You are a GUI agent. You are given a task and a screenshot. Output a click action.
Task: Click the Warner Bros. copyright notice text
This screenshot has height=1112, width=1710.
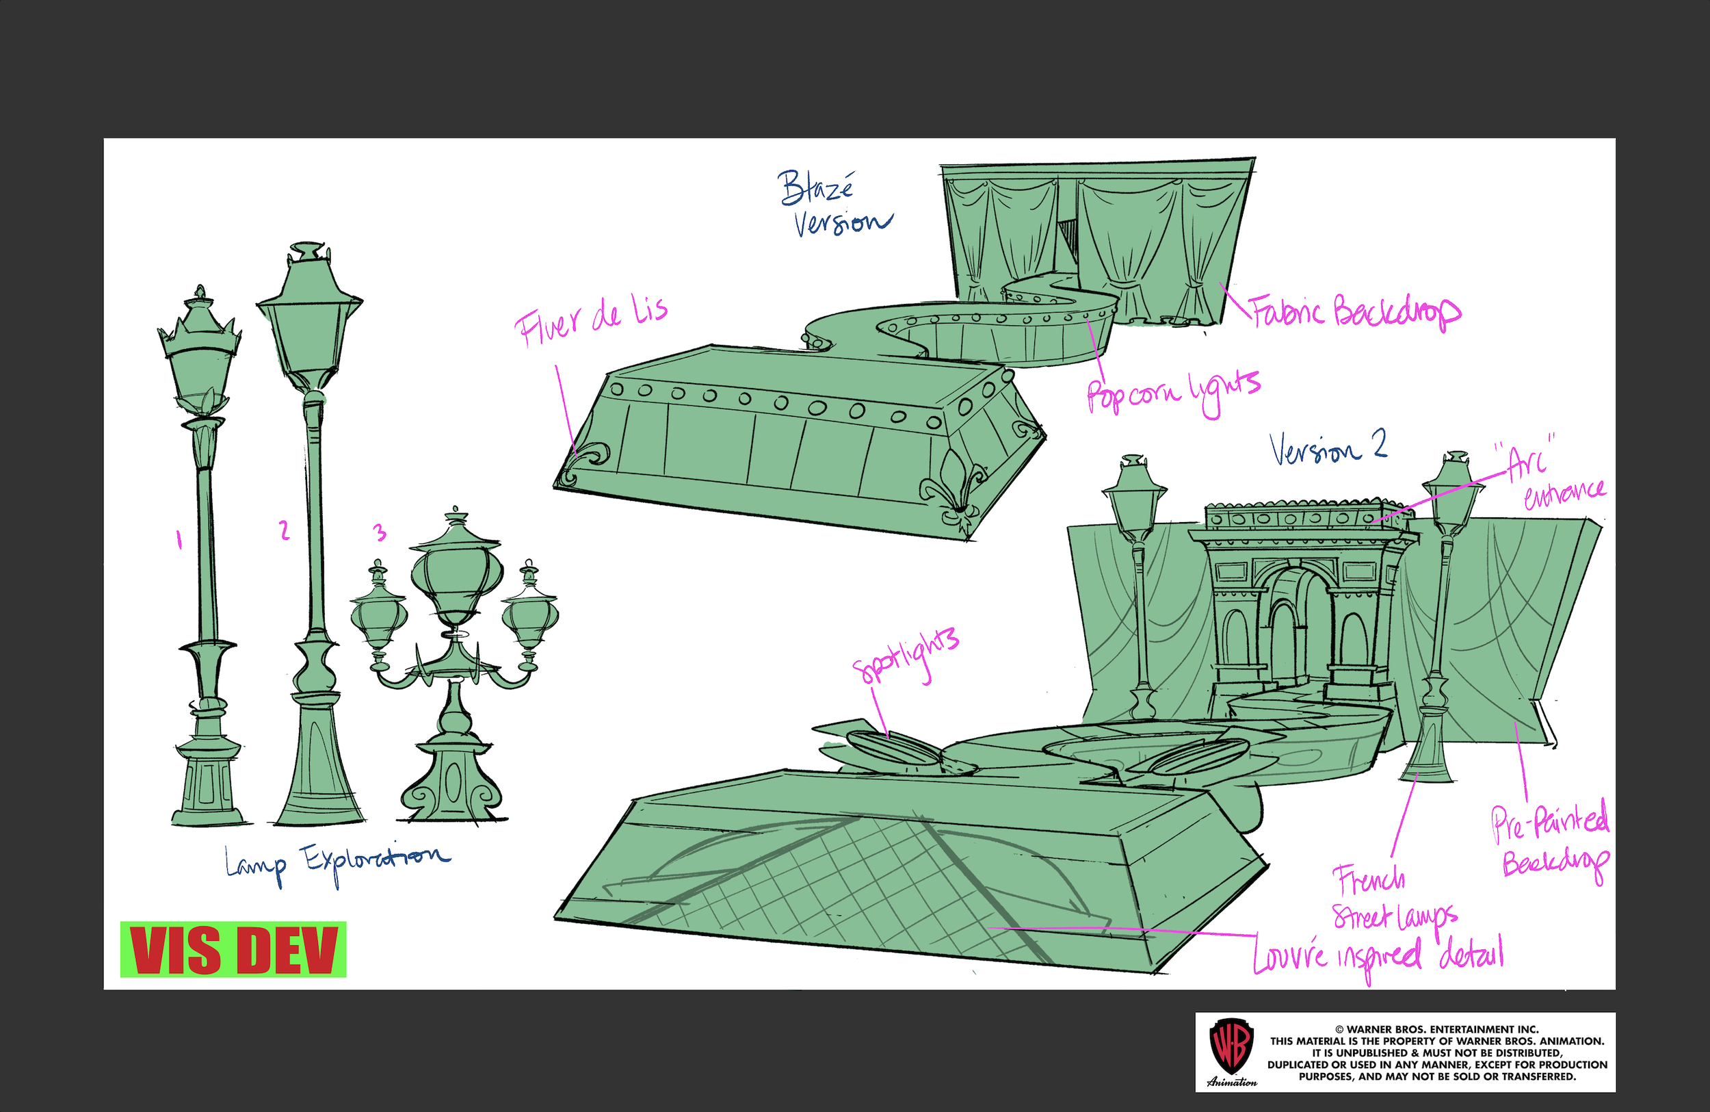coord(1437,1053)
